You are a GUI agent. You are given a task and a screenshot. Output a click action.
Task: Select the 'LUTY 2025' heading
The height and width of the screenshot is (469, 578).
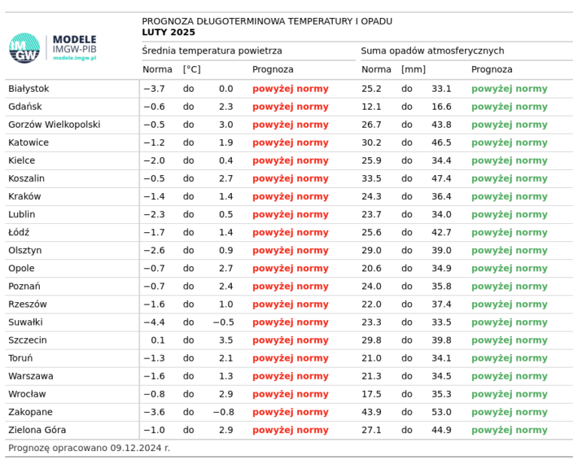168,32
